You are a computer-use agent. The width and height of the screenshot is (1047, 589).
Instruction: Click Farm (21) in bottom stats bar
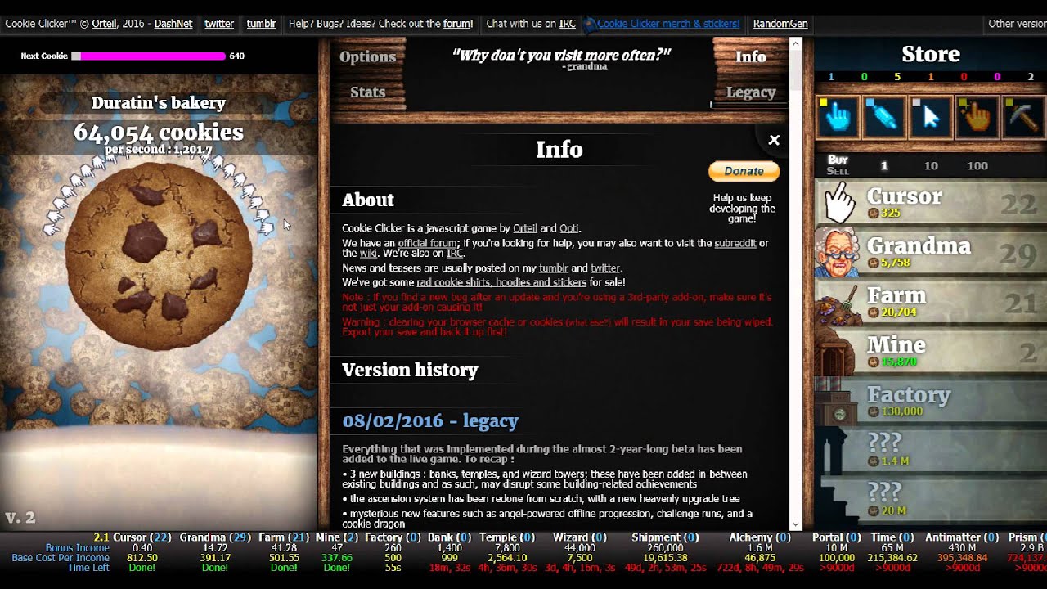pyautogui.click(x=284, y=537)
